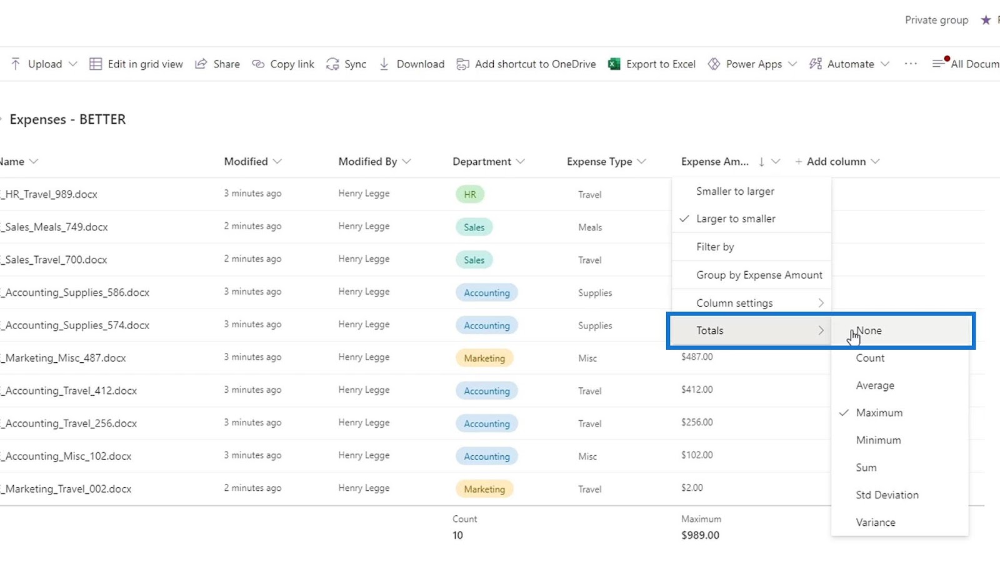Select Std Deviation total option
This screenshot has height=562, width=1000.
900,495
